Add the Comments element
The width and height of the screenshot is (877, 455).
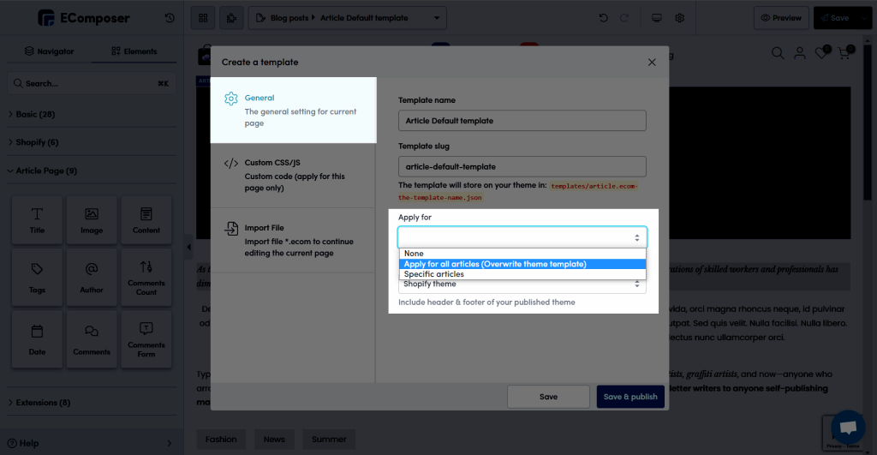92,339
